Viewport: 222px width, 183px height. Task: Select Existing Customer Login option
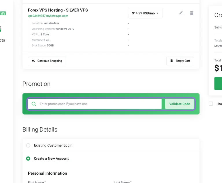pyautogui.click(x=28, y=145)
